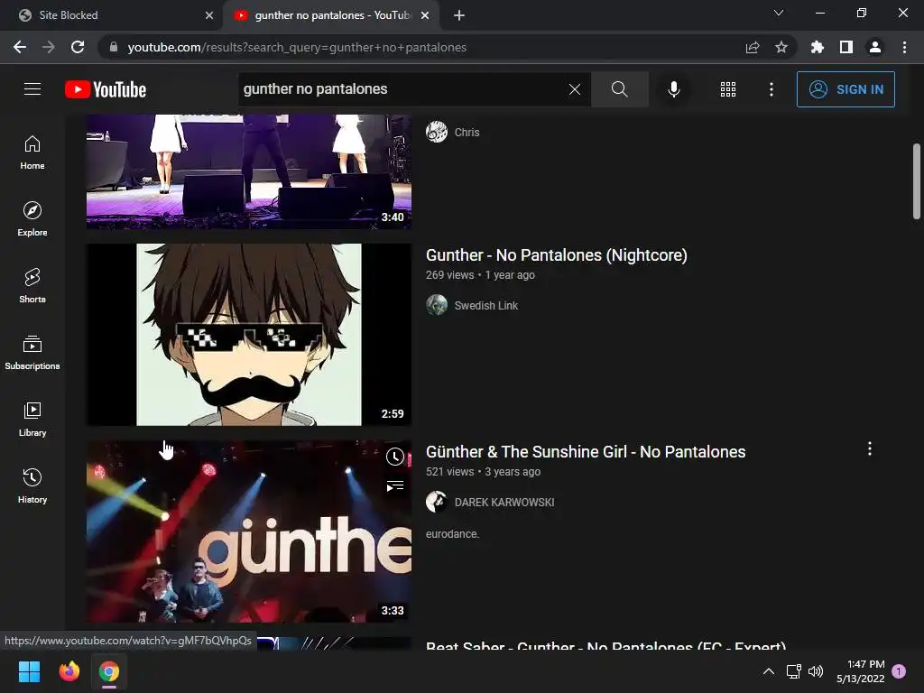Screen dimensions: 924x693
Task: Open Shorts in the sidebar
Action: tap(32, 285)
